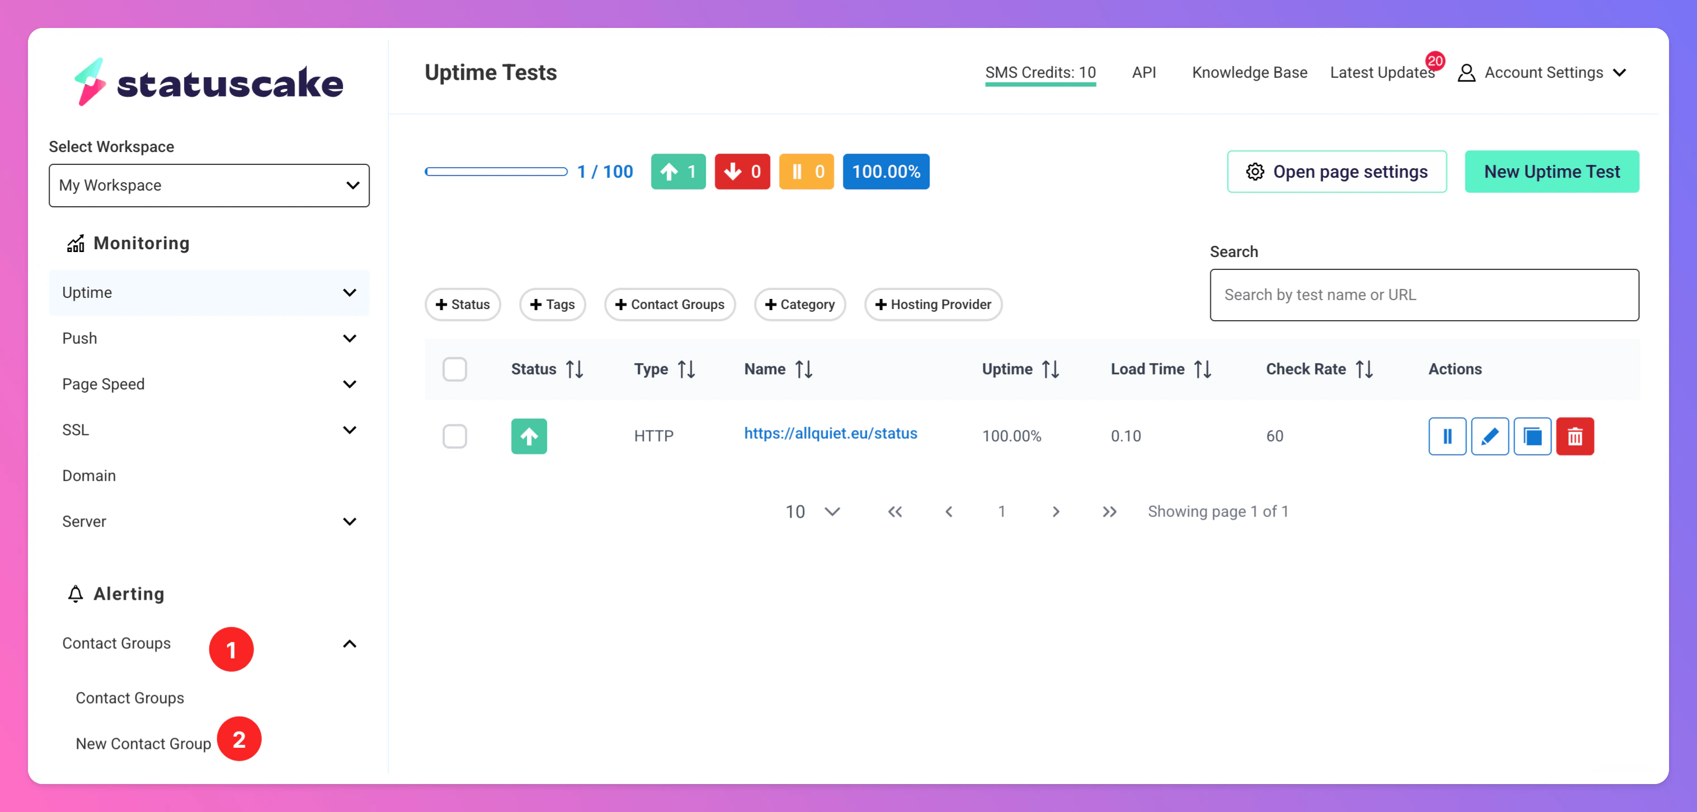The width and height of the screenshot is (1697, 812).
Task: Open the https://allquiet.eu/status link
Action: point(830,433)
